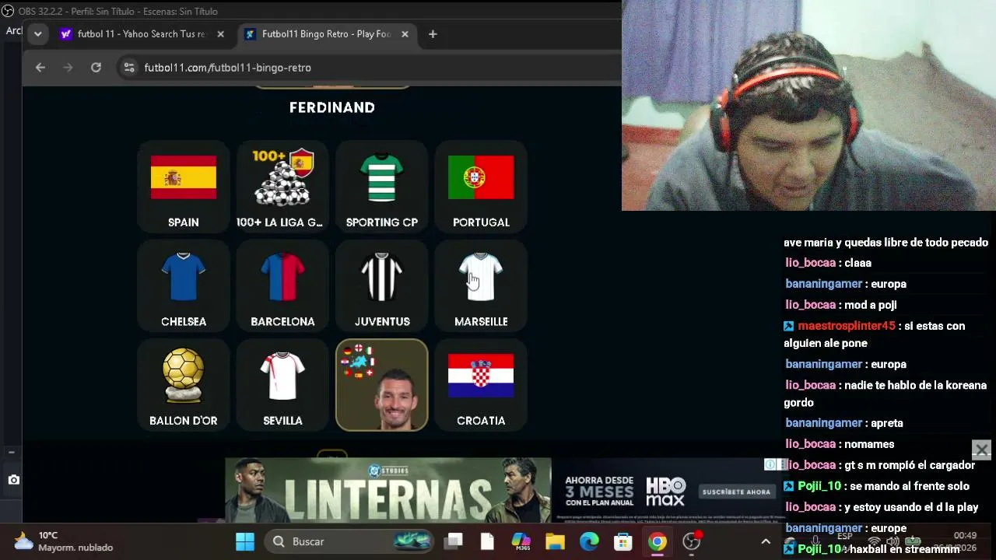Close the Yahoo Search tab
Image resolution: width=996 pixels, height=560 pixels.
(x=220, y=34)
